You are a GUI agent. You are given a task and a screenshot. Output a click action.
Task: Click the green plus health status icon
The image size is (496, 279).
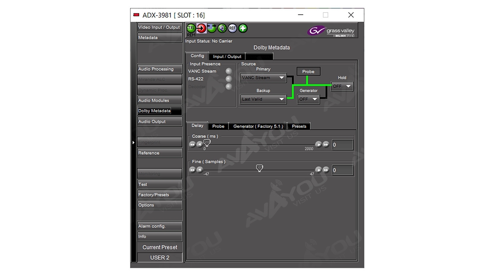click(x=243, y=28)
